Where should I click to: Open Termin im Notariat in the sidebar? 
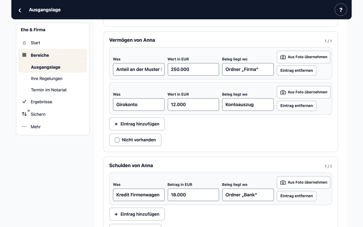[x=53, y=90]
